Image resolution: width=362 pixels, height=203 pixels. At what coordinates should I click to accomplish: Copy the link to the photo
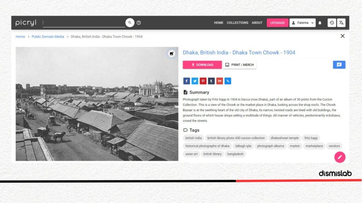tap(228, 81)
